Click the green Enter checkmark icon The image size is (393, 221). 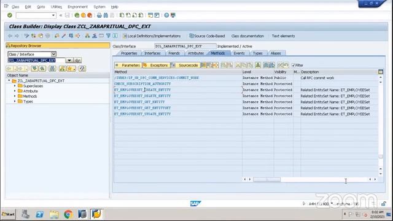point(10,15)
